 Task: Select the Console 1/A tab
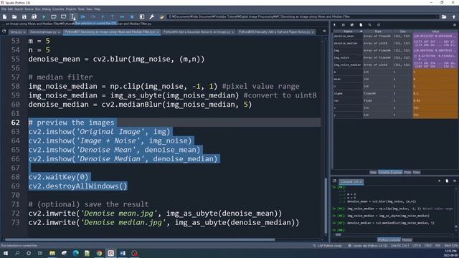(351, 181)
